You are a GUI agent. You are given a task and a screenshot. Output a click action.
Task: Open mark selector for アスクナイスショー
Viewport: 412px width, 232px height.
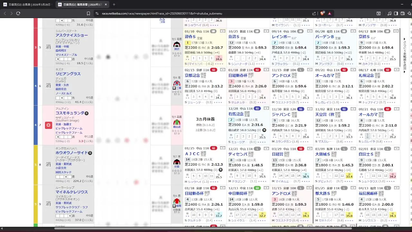coord(48,47)
